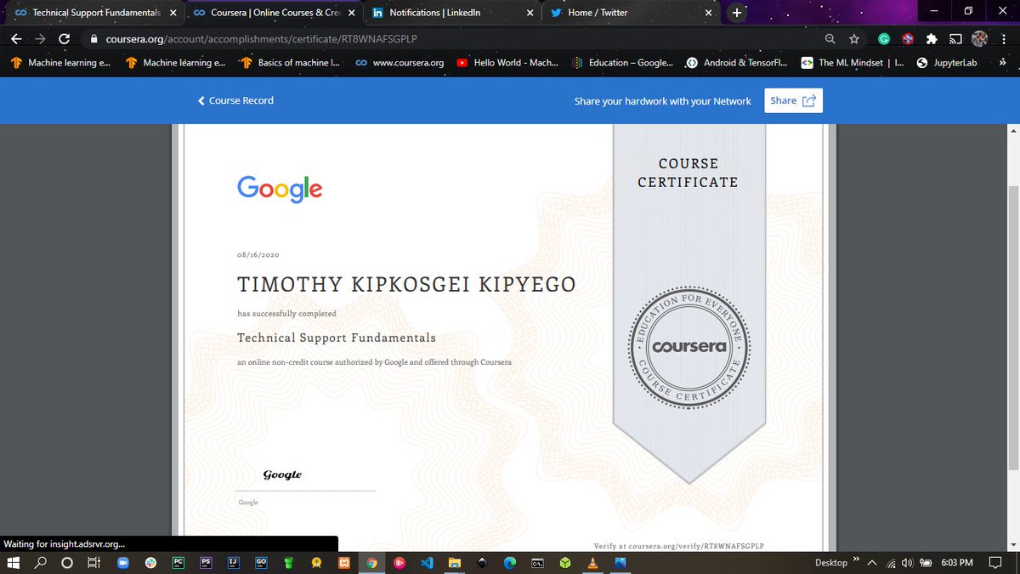
Task: Open the XAMPP control panel icon
Action: click(343, 562)
